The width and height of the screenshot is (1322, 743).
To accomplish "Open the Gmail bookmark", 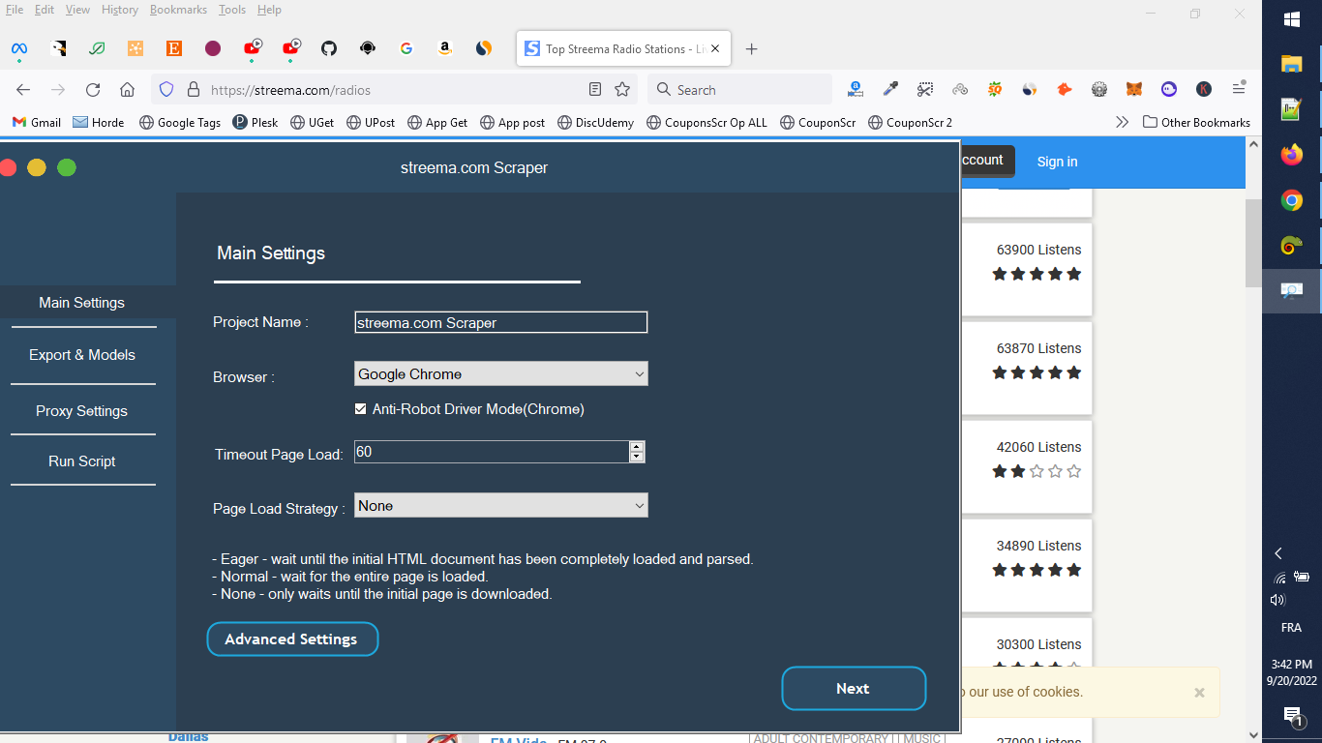I will 37,122.
